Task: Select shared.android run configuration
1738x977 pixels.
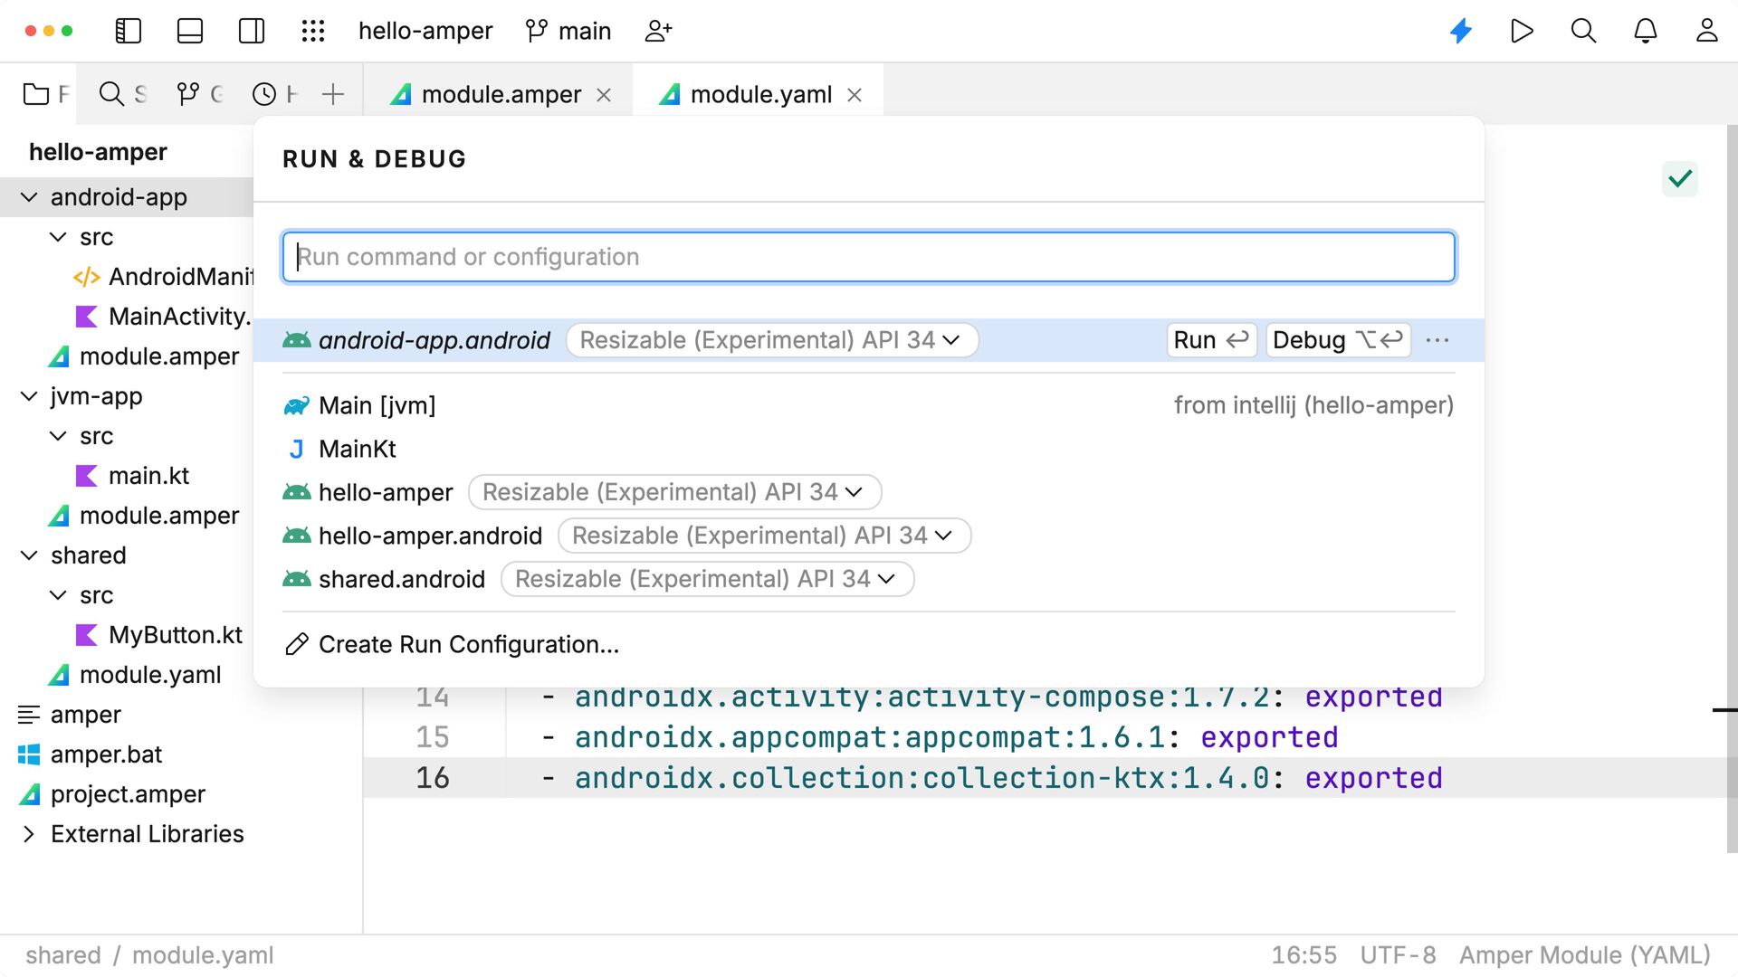Action: click(x=384, y=579)
